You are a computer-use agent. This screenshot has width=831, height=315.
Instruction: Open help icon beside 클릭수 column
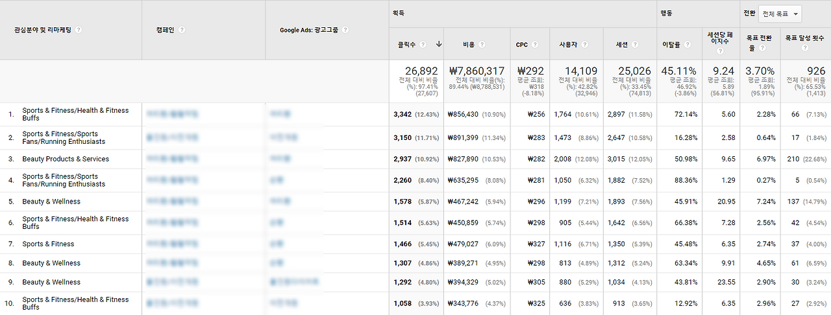423,45
